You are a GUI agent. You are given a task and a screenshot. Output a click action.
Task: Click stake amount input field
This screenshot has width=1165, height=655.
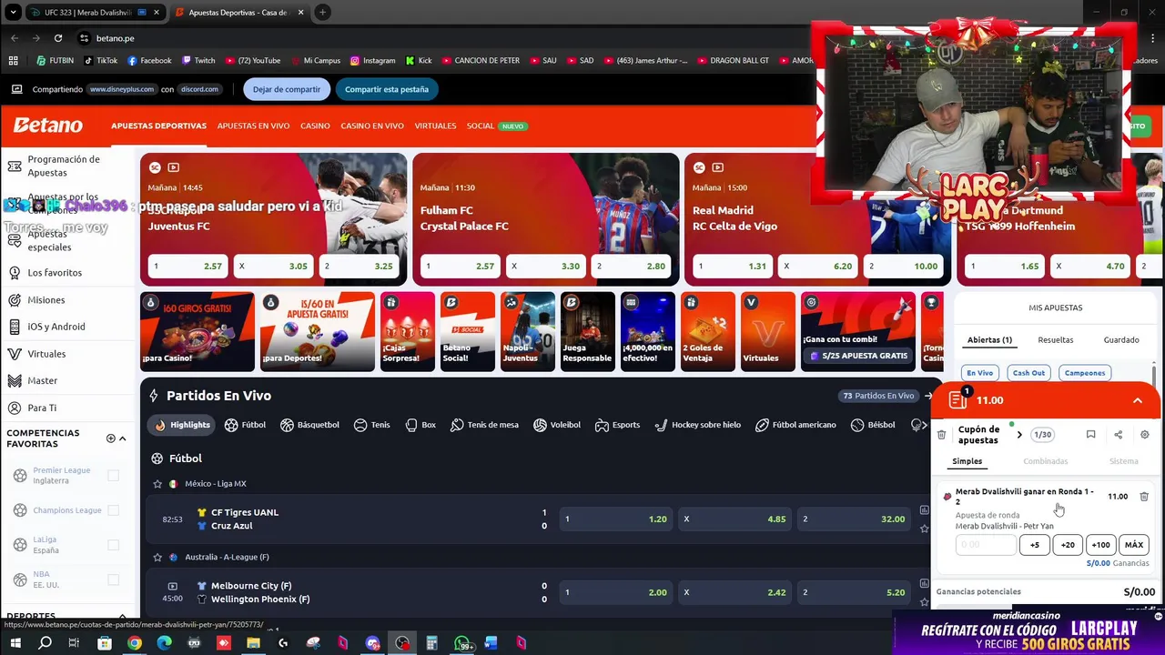(x=986, y=545)
